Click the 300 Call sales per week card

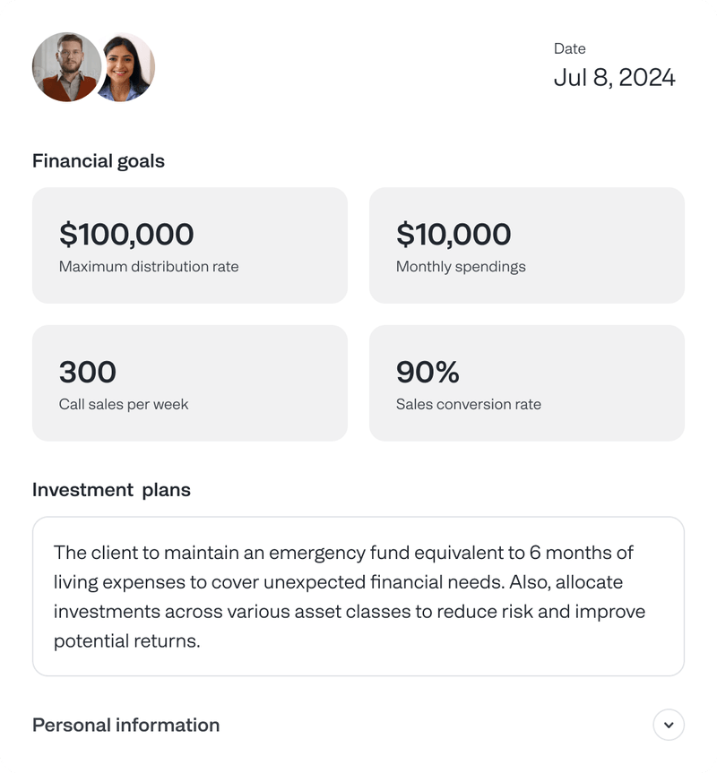point(190,382)
